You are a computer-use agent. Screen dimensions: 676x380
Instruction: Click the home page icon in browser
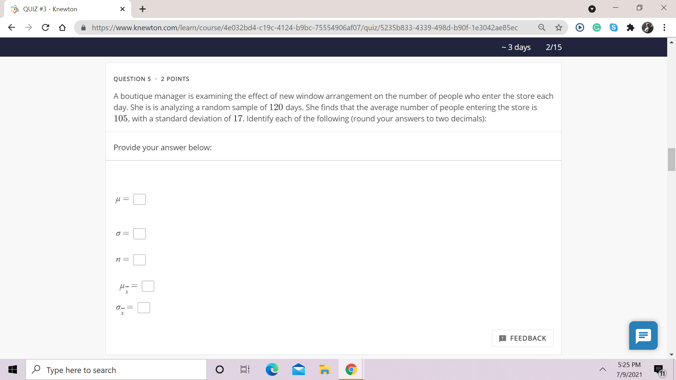click(63, 28)
